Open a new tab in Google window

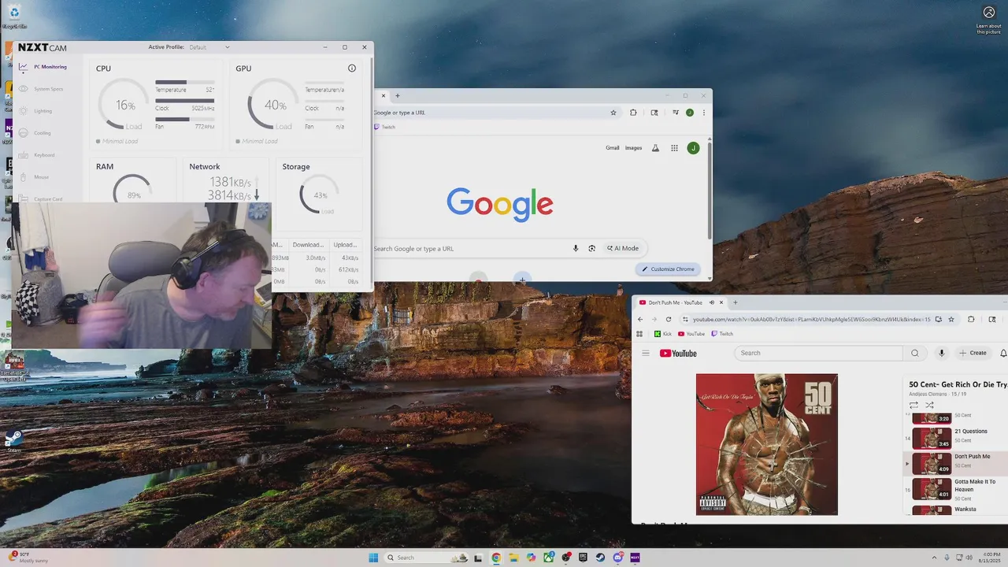click(398, 95)
